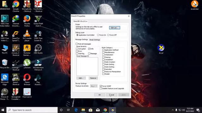Image resolution: width=202 pixels, height=113 pixels.
Task: Select the Grand Theft Auto V icon
Action: click(x=38, y=21)
